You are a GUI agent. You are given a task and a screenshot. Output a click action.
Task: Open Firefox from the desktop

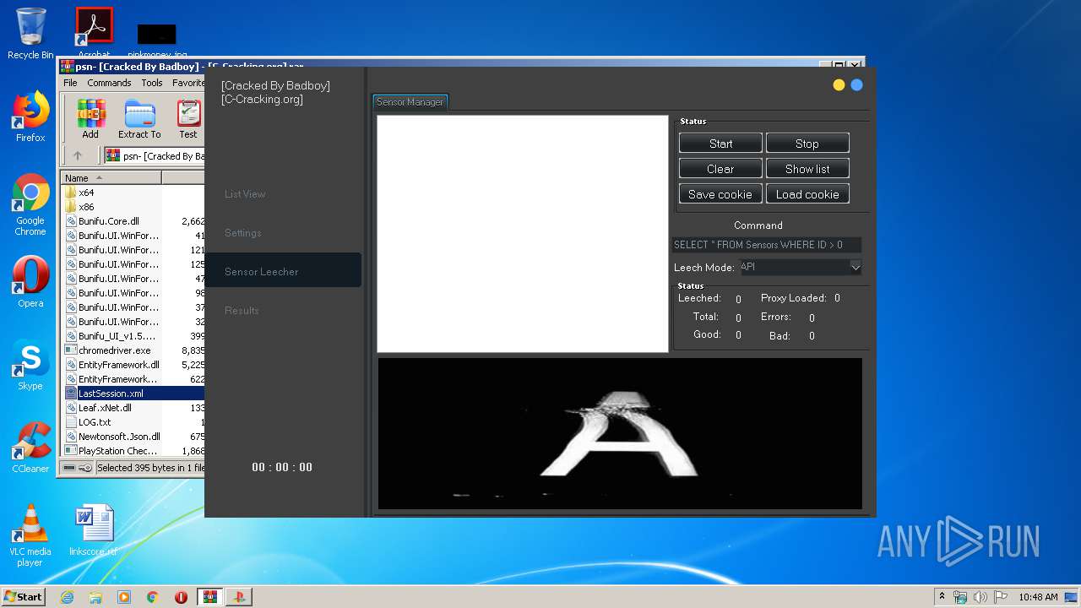[30, 117]
